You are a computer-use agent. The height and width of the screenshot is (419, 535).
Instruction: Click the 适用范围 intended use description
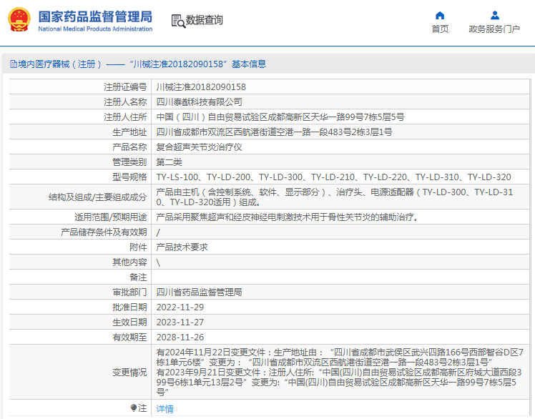click(288, 217)
